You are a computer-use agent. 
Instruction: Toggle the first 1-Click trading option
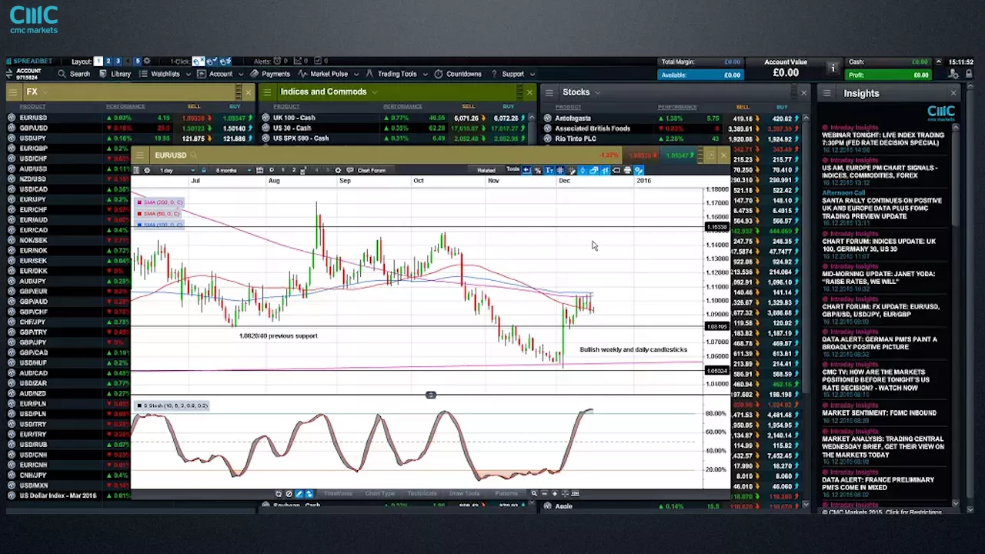tap(198, 61)
